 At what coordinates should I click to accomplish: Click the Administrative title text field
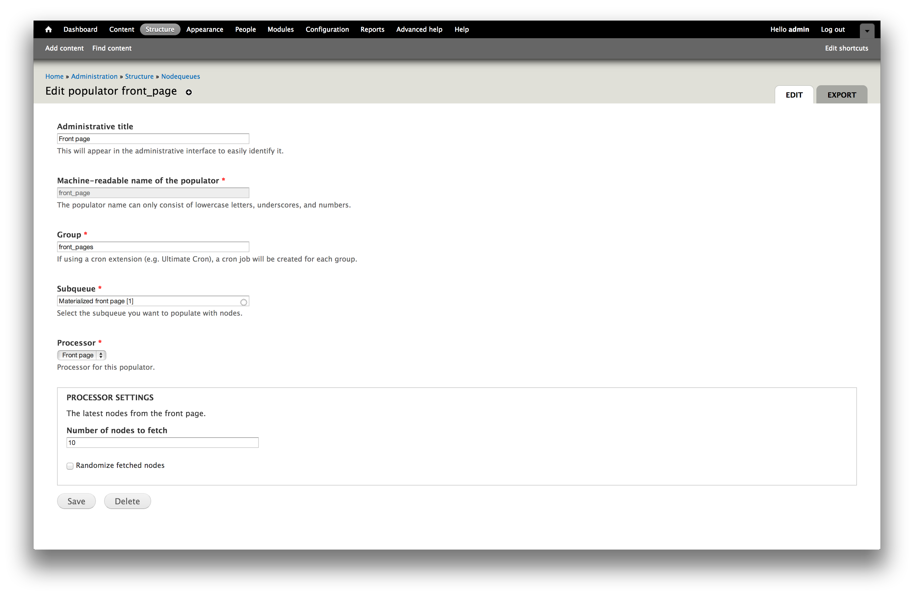(x=153, y=139)
